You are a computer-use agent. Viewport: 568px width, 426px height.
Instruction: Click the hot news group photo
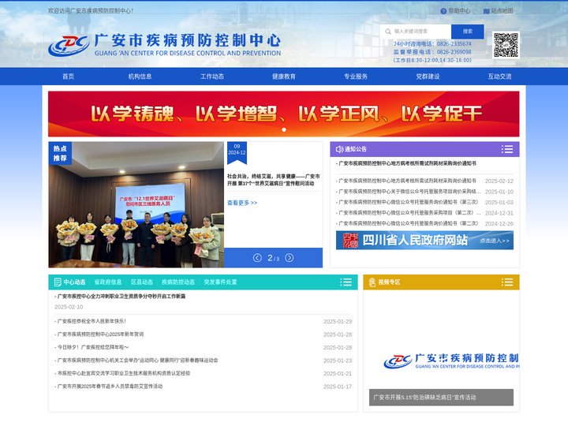pos(136,204)
